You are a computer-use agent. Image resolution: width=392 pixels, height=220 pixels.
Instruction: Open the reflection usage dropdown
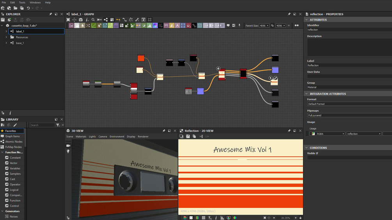coord(364,134)
